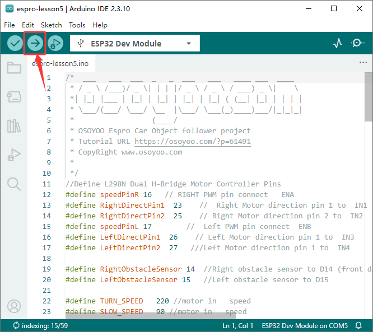Click 'RightDirectPin2' on line 14

pos(132,216)
